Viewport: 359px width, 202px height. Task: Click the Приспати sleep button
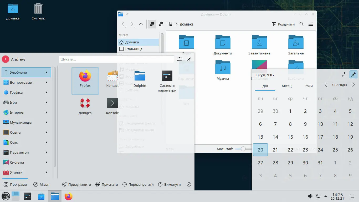[107, 184]
